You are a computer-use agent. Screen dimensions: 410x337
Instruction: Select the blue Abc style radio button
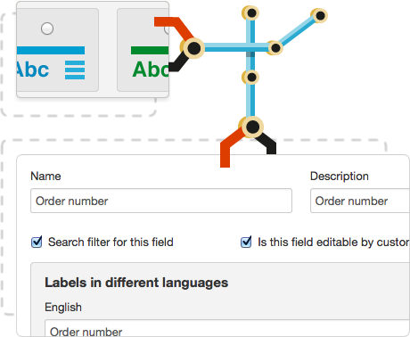pyautogui.click(x=47, y=29)
